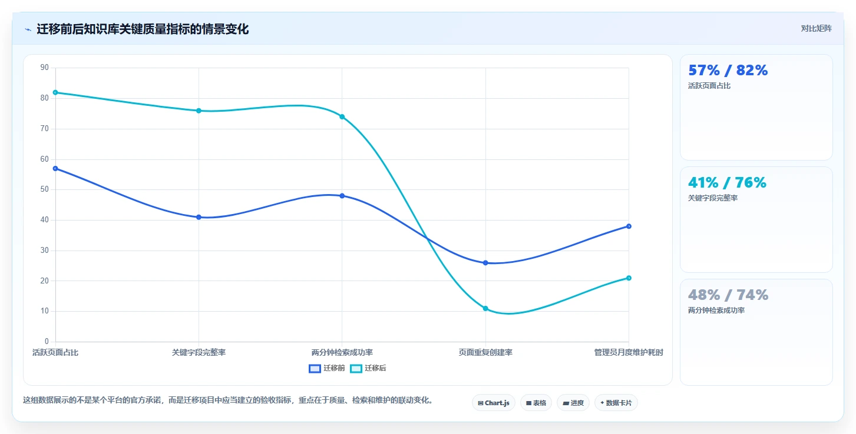Select the 数据卡片 tag
Screen dimensions: 856x434
pyautogui.click(x=616, y=403)
